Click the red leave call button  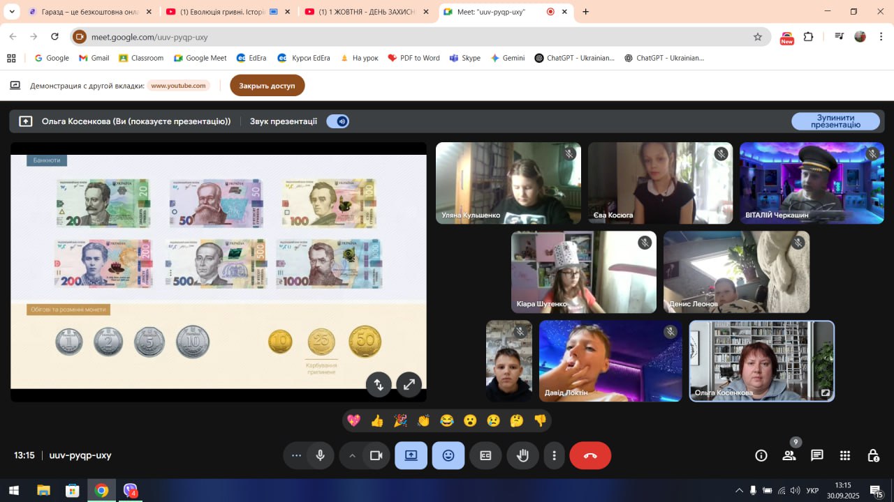click(589, 455)
